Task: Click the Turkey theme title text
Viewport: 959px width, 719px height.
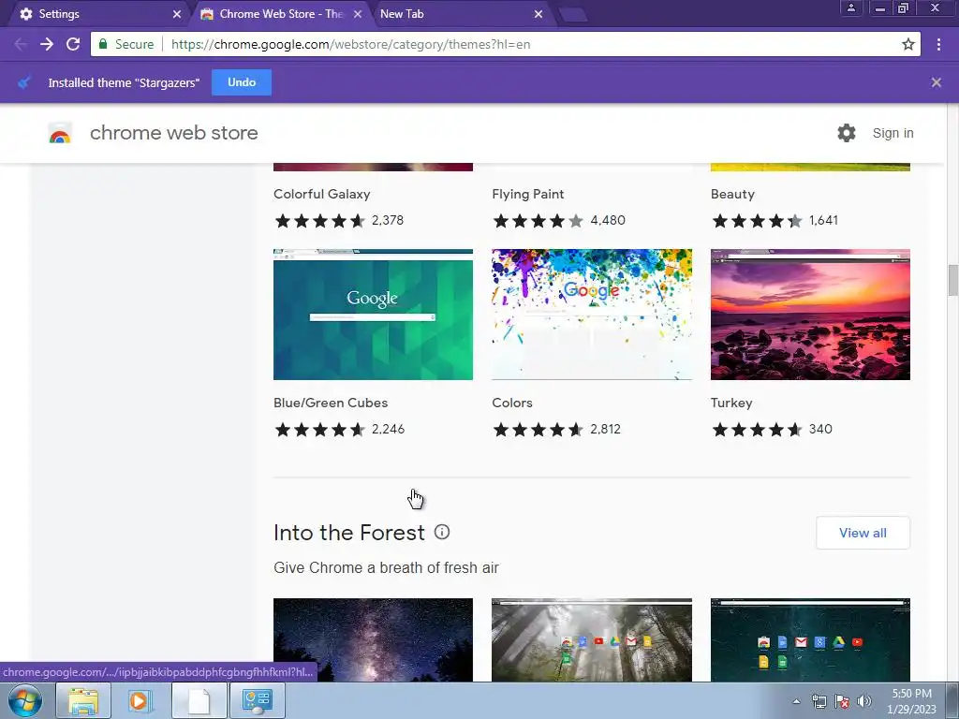Action: click(731, 403)
